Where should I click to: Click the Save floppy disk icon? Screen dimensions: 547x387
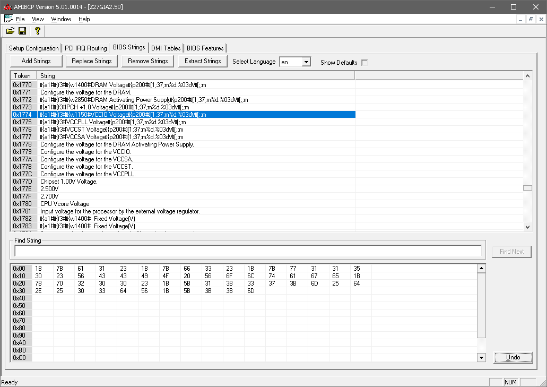22,31
